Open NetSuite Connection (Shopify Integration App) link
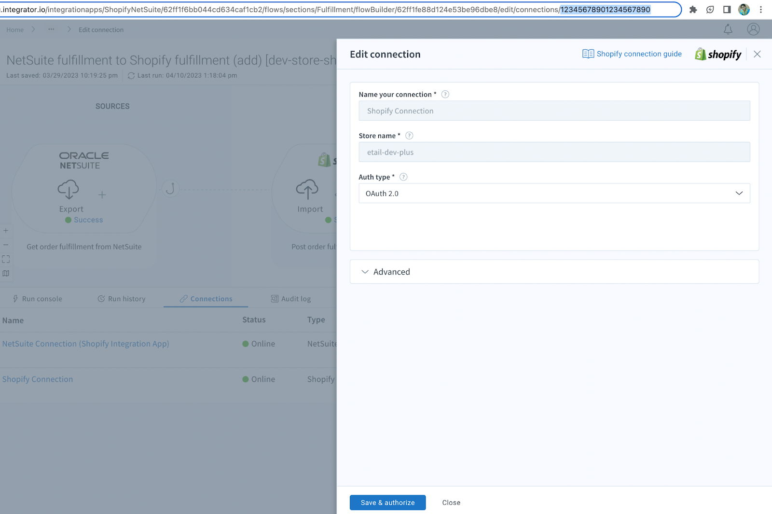Screen dimensions: 772x514 (86, 344)
